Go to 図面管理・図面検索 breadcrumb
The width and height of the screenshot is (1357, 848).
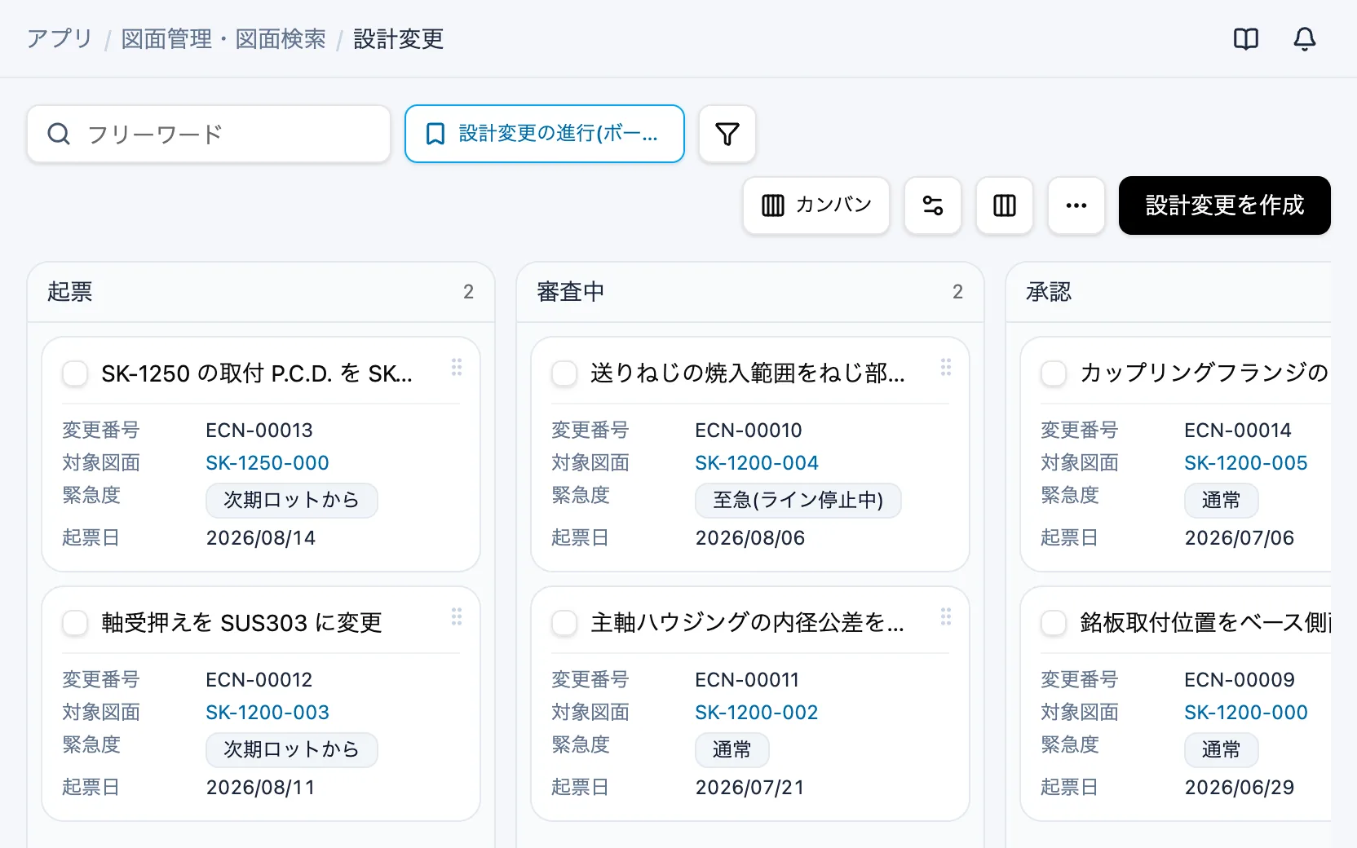pos(223,38)
